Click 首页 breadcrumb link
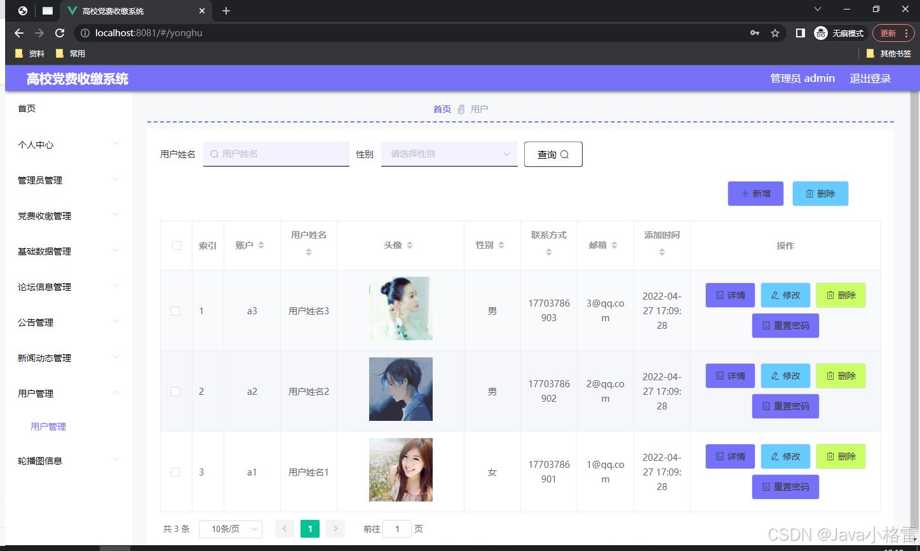The height and width of the screenshot is (551, 920). point(442,109)
